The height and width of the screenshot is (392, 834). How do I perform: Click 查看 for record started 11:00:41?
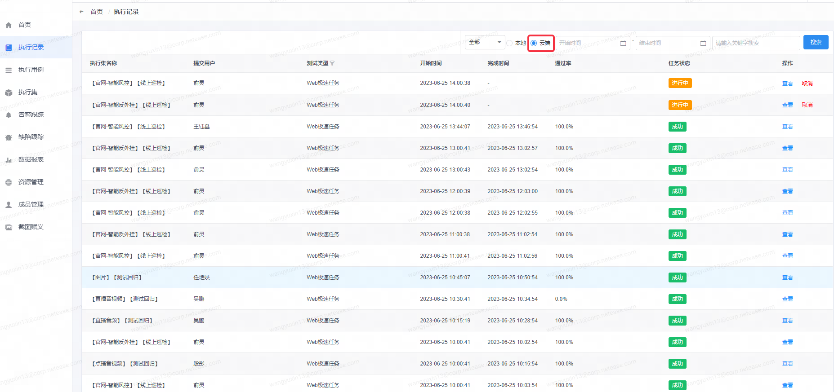coord(788,256)
